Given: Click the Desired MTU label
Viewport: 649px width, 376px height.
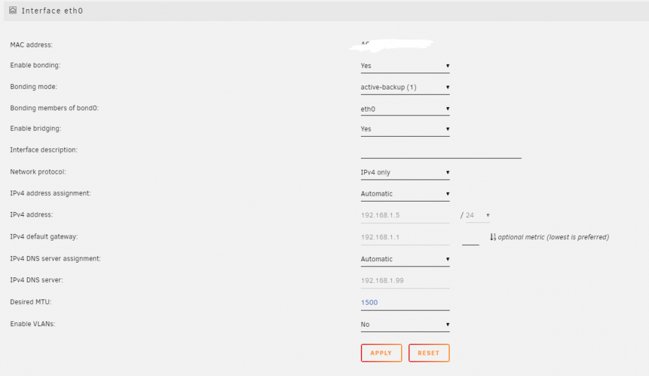Looking at the screenshot, I should 31,302.
